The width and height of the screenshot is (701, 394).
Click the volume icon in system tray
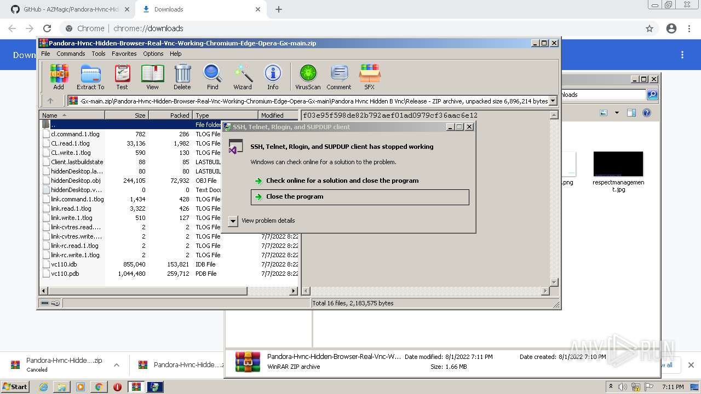click(x=623, y=387)
